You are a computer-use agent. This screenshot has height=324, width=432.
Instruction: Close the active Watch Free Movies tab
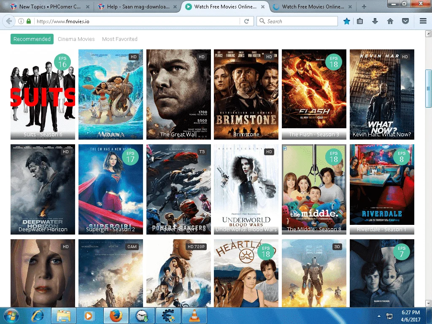(263, 7)
